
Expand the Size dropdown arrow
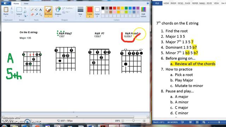click(x=81, y=16)
